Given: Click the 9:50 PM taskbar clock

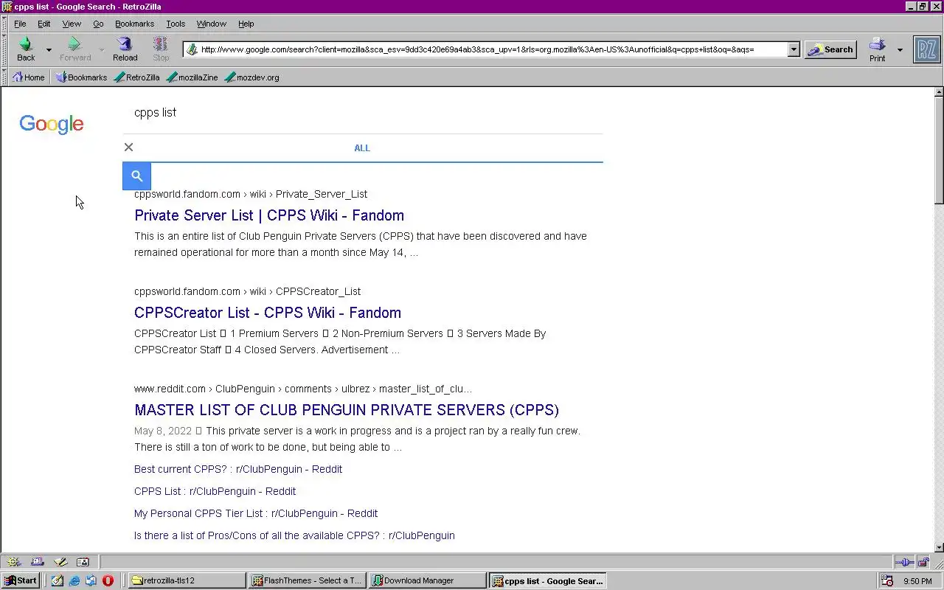Looking at the screenshot, I should tap(917, 581).
